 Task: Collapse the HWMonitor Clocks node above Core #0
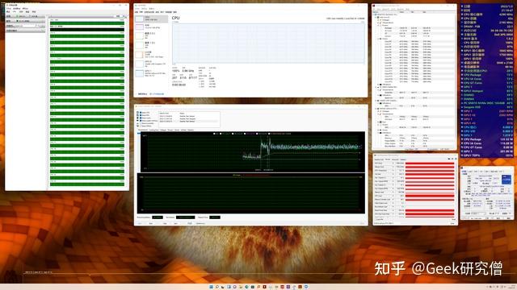point(378,39)
